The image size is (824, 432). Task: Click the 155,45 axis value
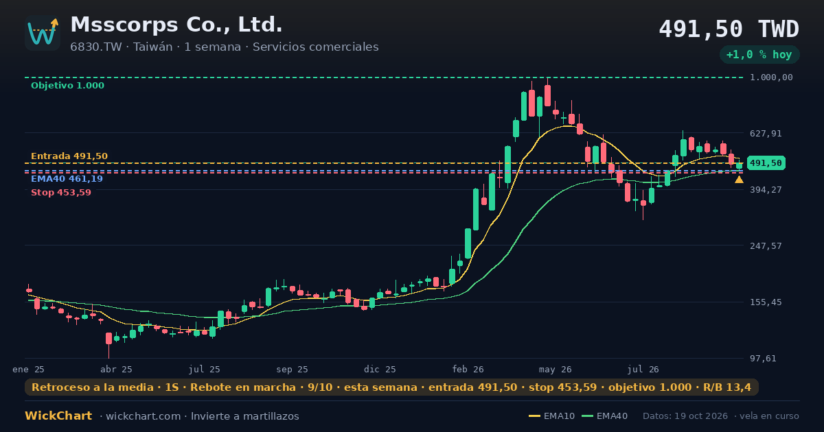point(766,302)
